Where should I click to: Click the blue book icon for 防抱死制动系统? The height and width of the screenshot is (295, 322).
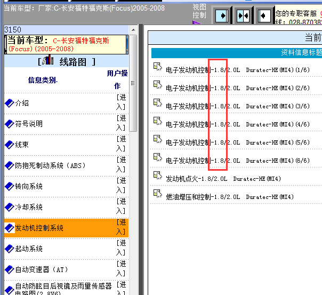9,165
